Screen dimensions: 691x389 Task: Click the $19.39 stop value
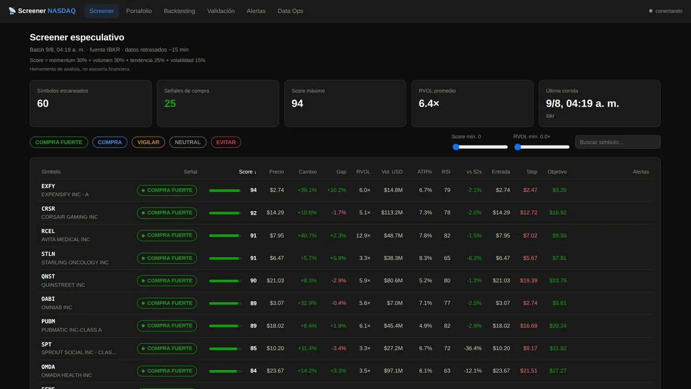coord(529,280)
